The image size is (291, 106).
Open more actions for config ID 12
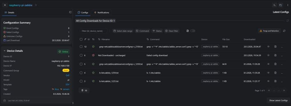(282, 47)
